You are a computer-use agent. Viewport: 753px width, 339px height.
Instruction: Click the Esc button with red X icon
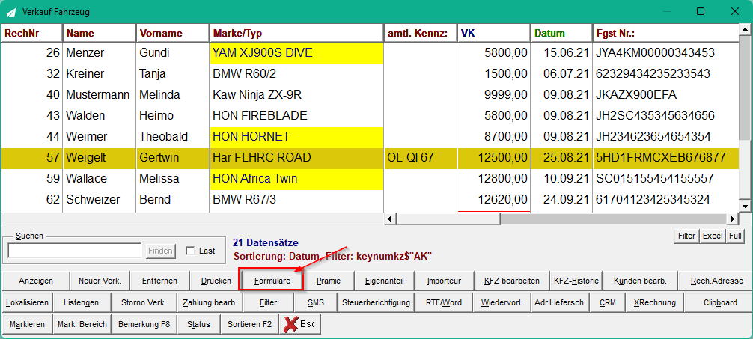click(x=300, y=324)
